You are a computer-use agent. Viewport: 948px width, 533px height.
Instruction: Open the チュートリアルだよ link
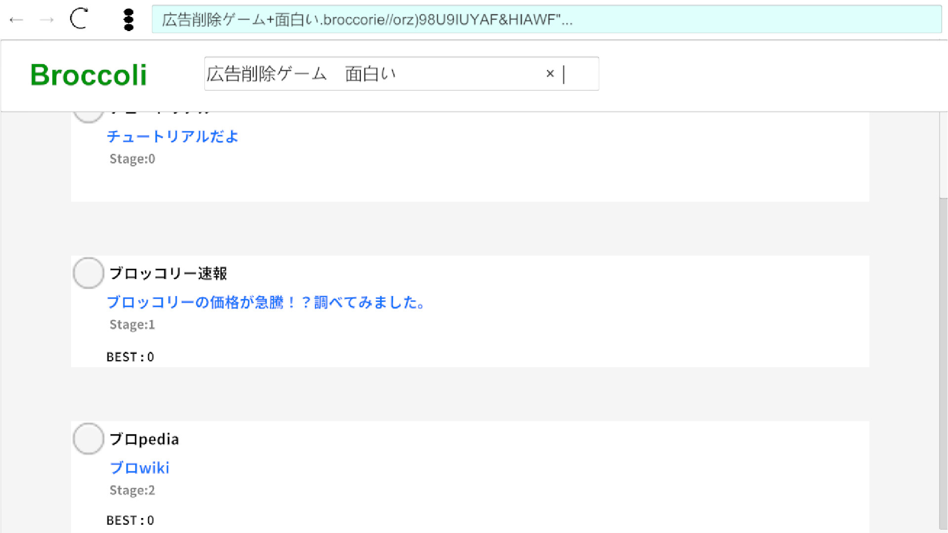[x=173, y=136]
